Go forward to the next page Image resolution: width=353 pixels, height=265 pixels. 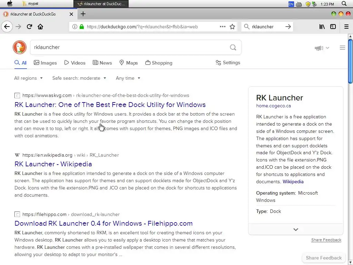point(19,27)
